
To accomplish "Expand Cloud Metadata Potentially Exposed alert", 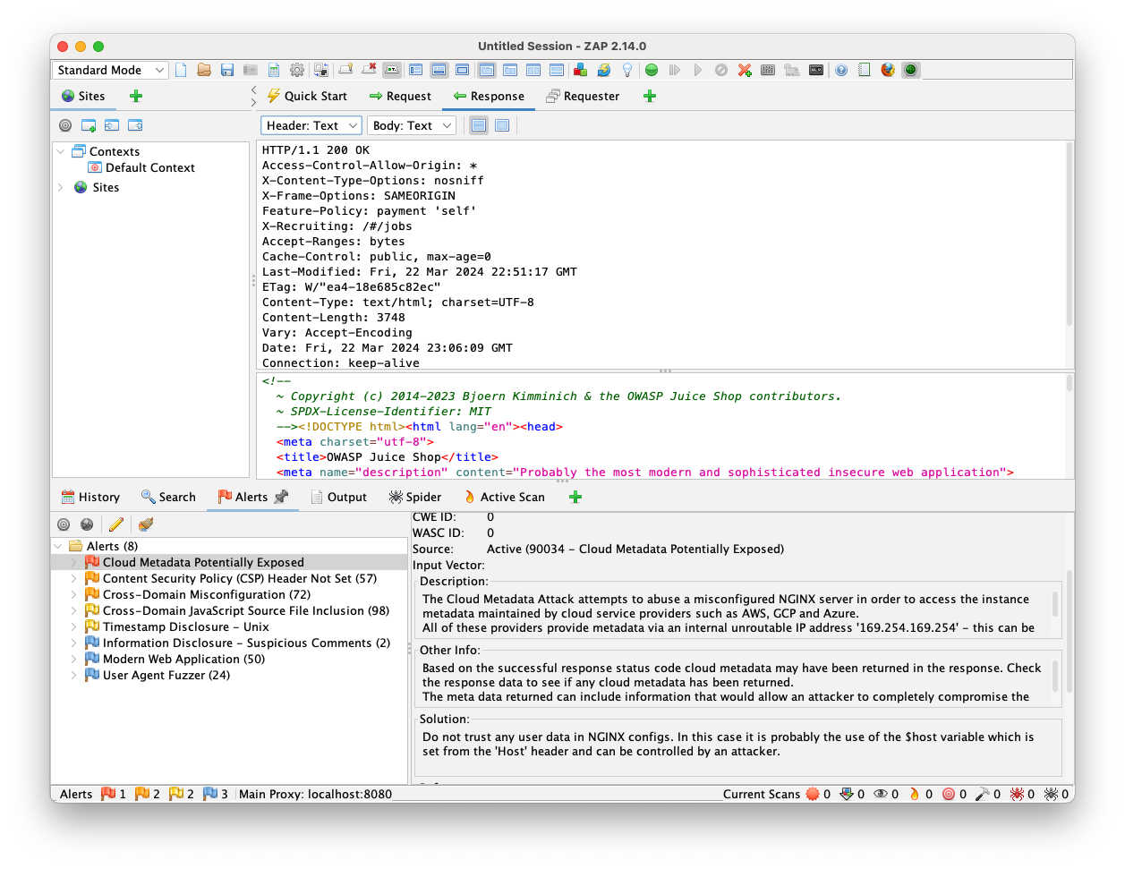I will (74, 562).
